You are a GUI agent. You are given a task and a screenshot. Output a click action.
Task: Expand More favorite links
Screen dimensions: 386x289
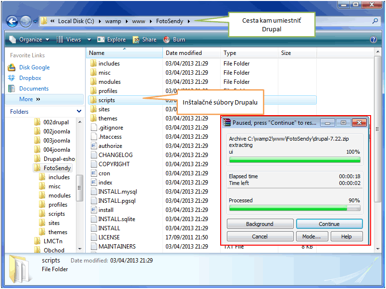coord(29,99)
